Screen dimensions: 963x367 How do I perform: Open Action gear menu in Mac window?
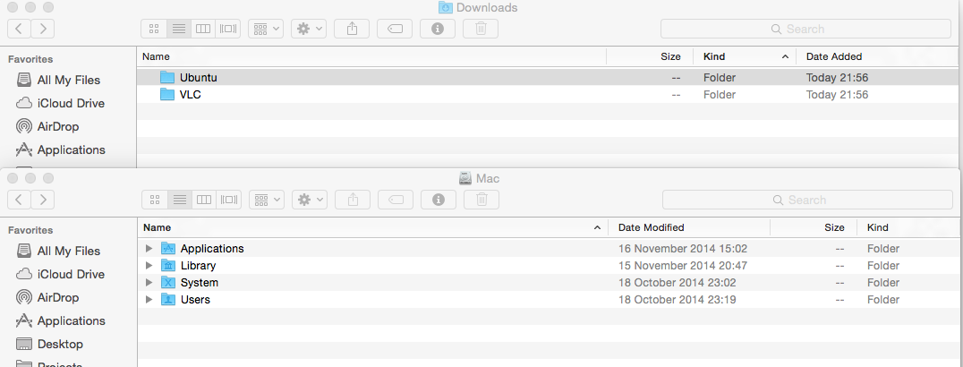tap(310, 200)
